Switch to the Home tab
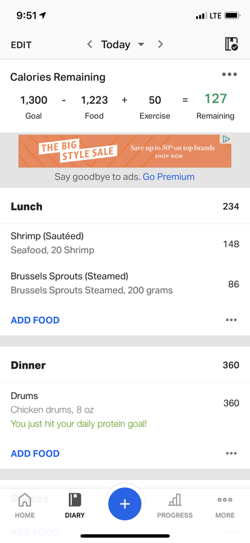The width and height of the screenshot is (250, 543). coord(25,506)
